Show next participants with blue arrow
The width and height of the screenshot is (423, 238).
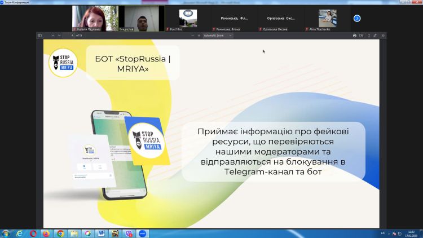click(357, 18)
